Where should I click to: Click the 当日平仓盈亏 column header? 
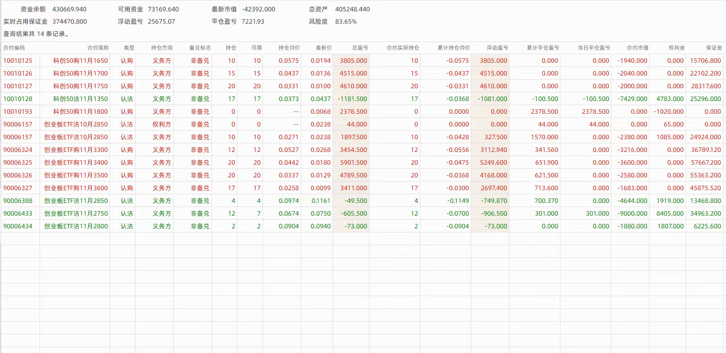[x=594, y=48]
